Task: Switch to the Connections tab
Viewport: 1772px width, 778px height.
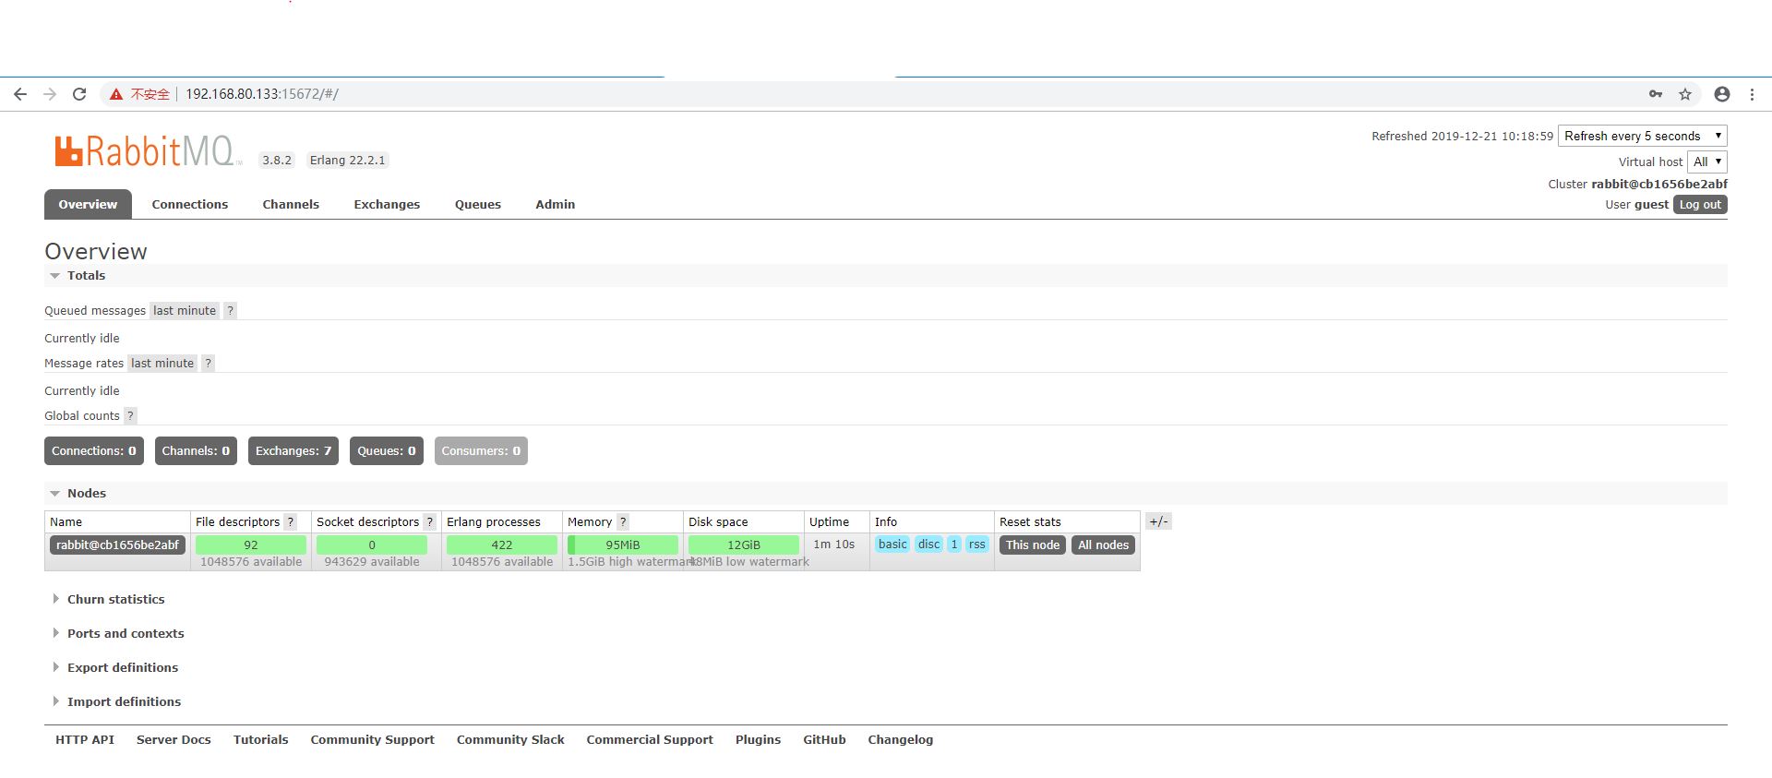Action: point(190,205)
